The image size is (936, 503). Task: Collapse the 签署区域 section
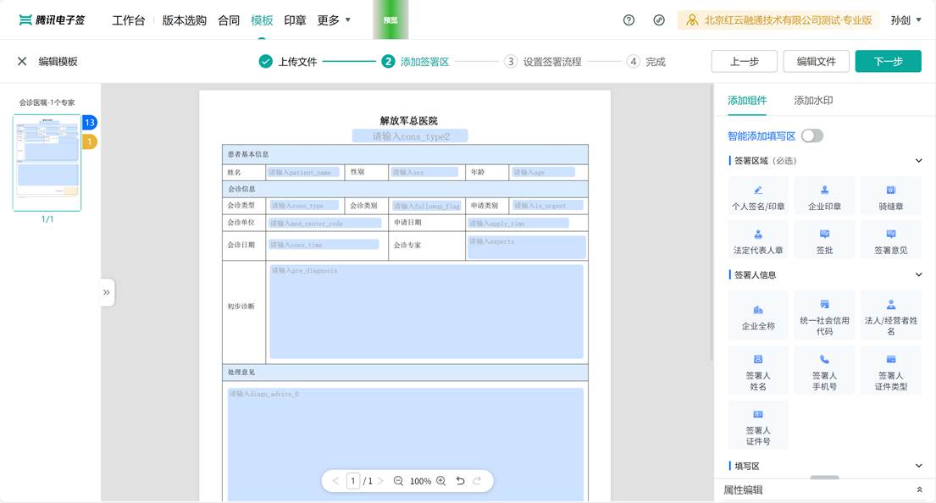click(x=919, y=161)
